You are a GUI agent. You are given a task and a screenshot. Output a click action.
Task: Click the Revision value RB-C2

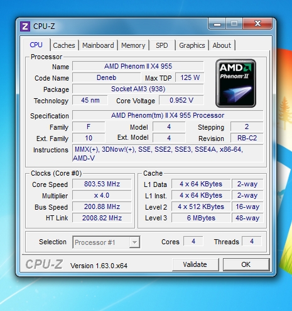(247, 138)
